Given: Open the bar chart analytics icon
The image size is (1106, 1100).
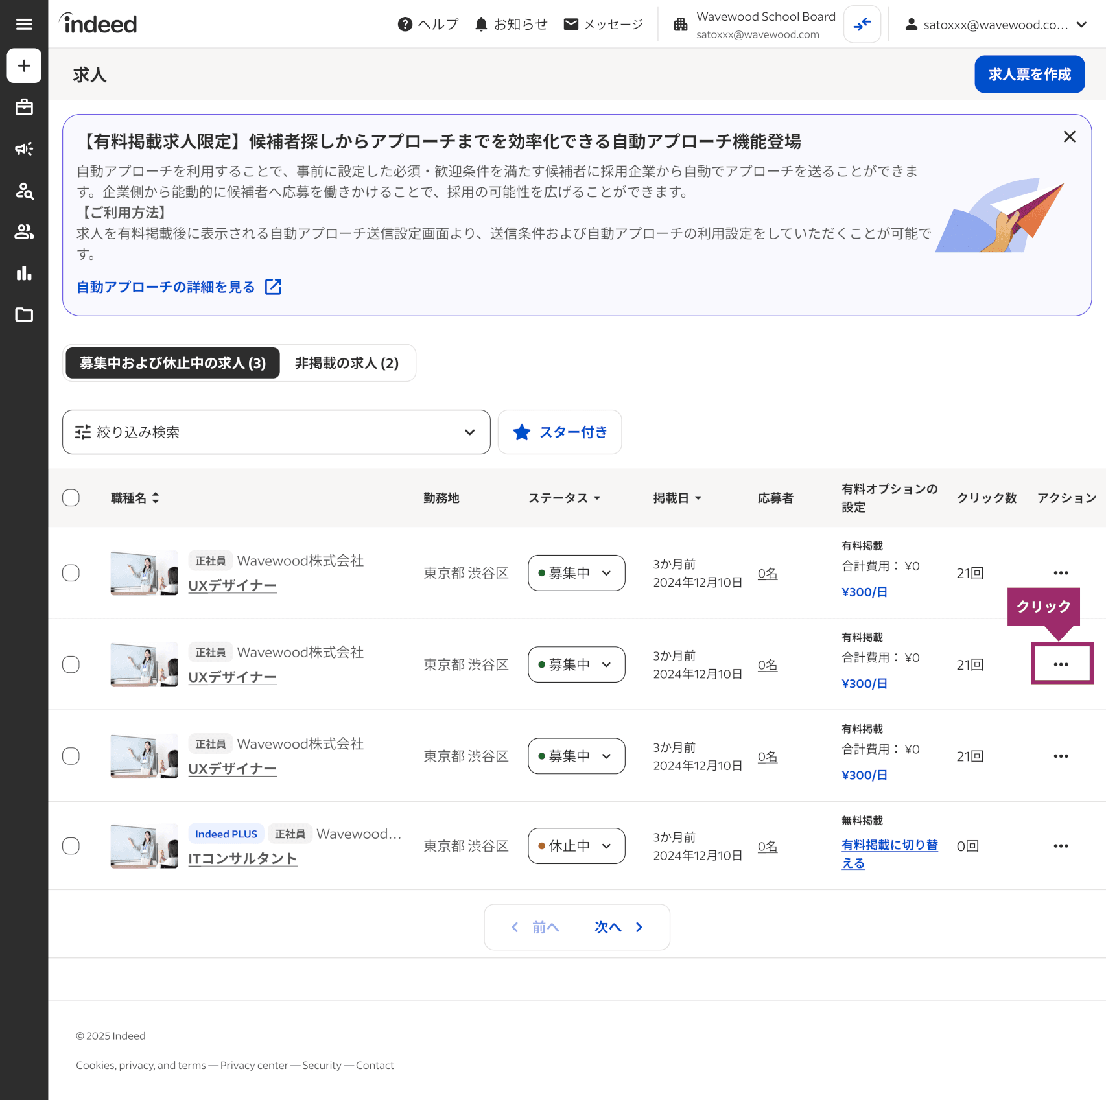Looking at the screenshot, I should click(24, 273).
